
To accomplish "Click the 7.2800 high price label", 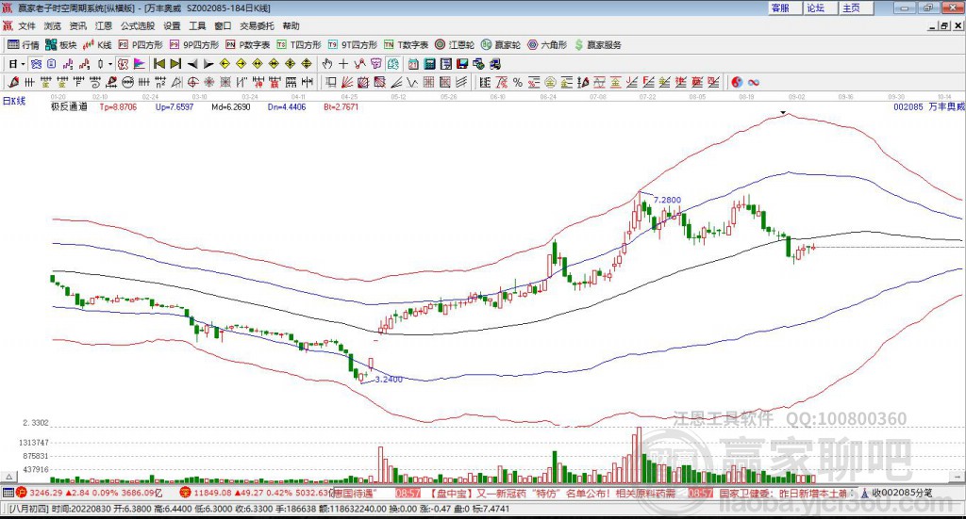I will pyautogui.click(x=667, y=200).
